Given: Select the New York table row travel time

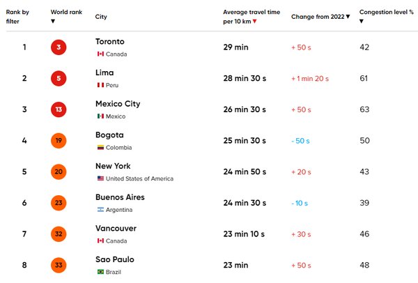Looking at the screenshot, I should pos(245,171).
